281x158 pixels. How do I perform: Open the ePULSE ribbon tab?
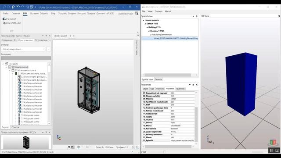(110, 14)
